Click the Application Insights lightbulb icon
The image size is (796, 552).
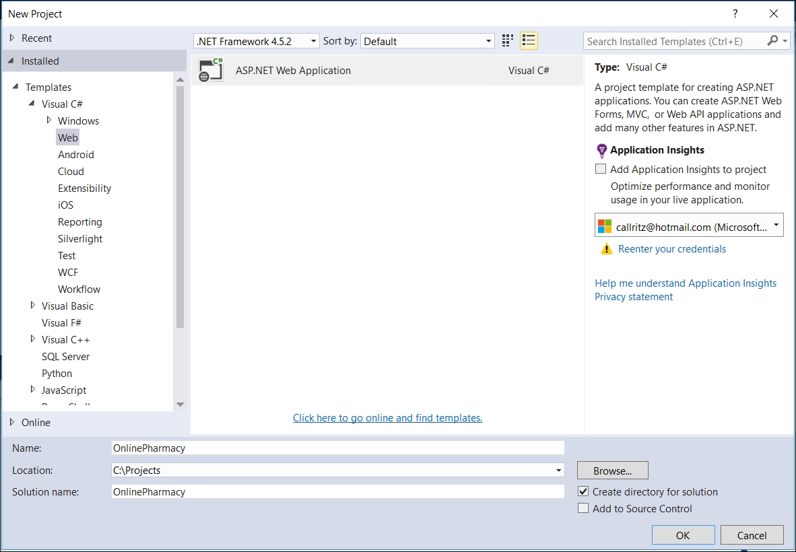tap(601, 150)
